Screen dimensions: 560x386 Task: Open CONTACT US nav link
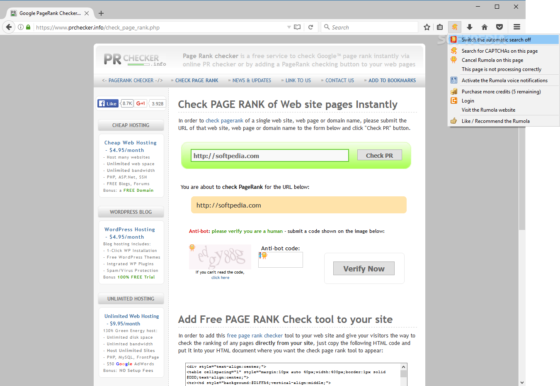coord(339,81)
